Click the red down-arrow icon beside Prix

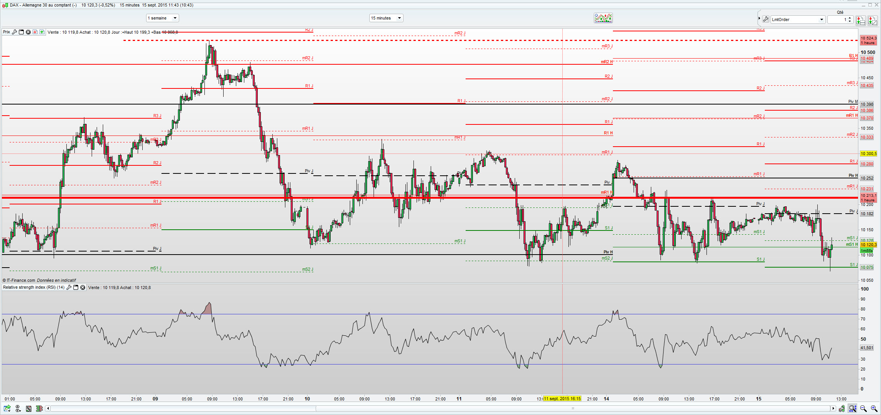35,32
